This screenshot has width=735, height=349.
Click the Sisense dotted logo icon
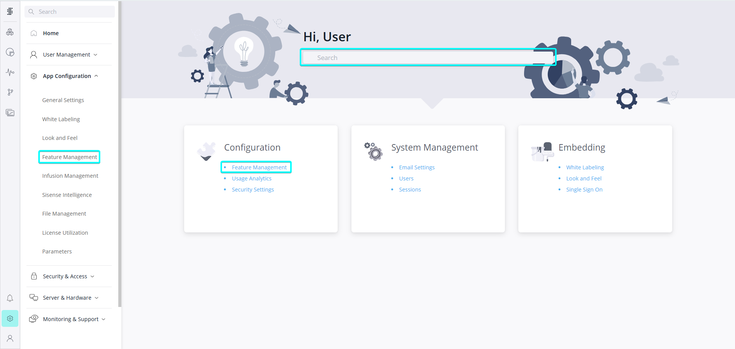[10, 11]
